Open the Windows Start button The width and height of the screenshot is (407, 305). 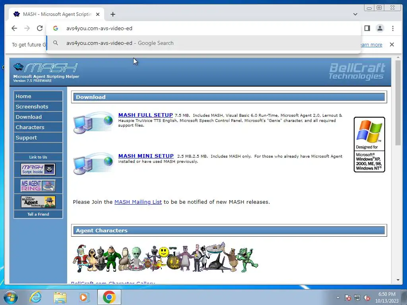(x=11, y=297)
